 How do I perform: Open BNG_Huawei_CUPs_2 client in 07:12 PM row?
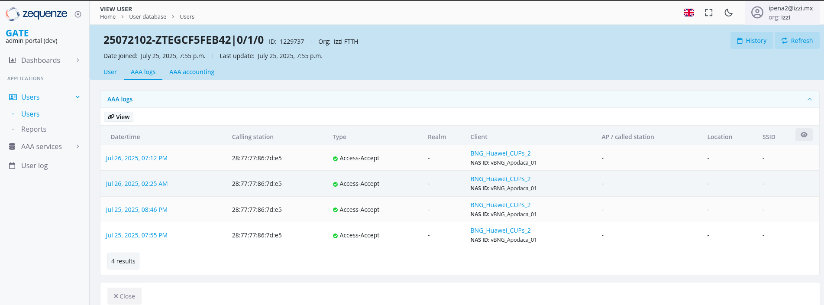point(501,153)
